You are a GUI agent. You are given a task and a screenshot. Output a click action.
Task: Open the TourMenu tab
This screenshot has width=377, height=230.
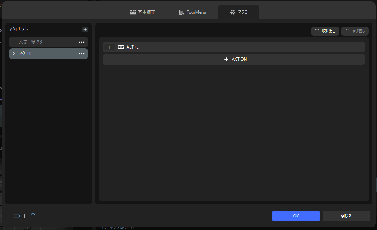tap(192, 12)
